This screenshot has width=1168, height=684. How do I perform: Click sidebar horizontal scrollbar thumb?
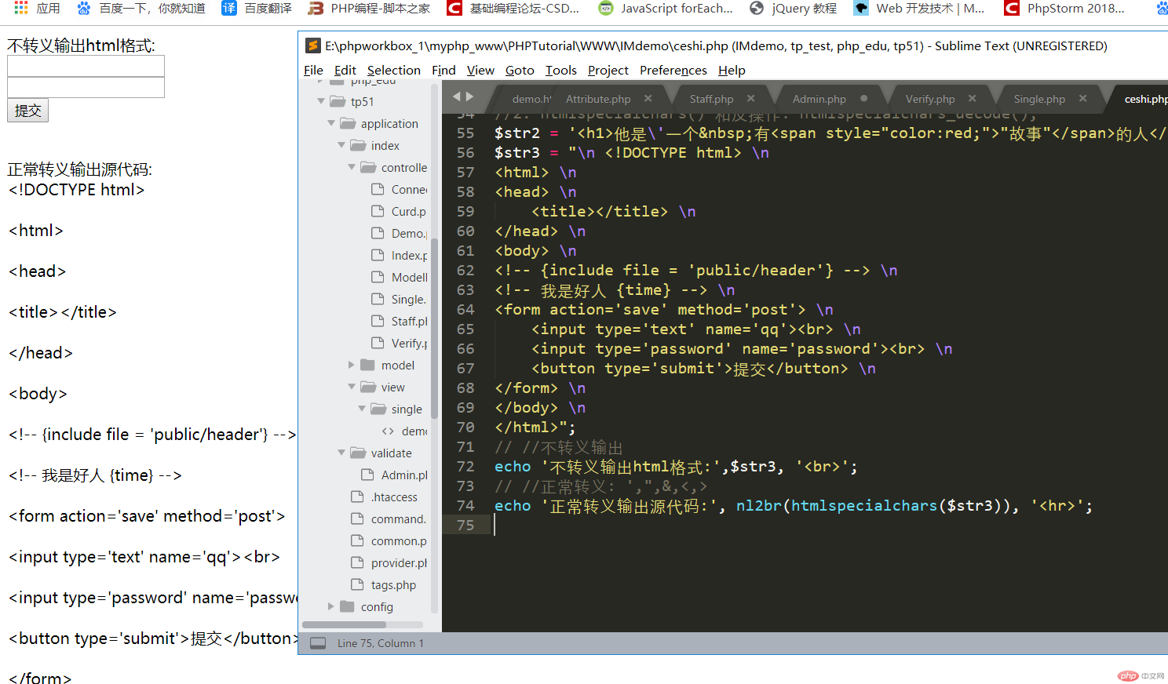coord(344,625)
